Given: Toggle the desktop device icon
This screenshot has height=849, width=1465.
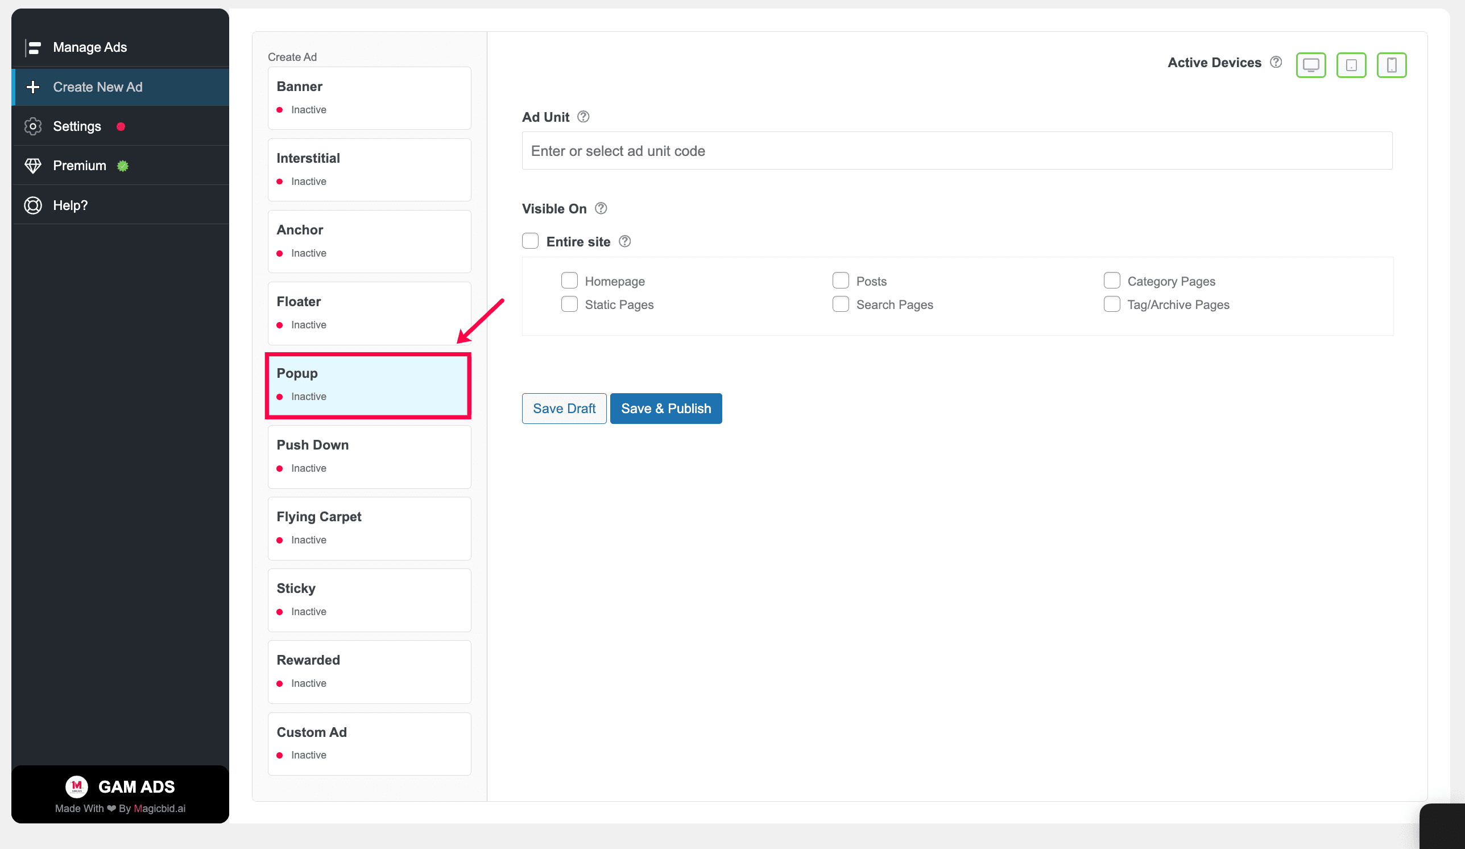Looking at the screenshot, I should [x=1311, y=64].
